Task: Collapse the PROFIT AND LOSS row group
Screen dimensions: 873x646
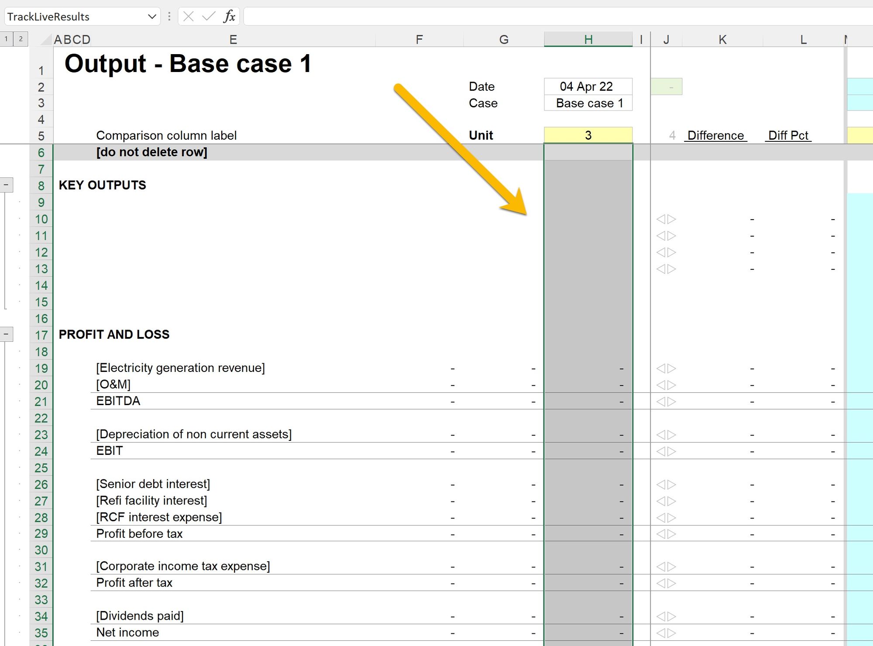Action: tap(6, 334)
